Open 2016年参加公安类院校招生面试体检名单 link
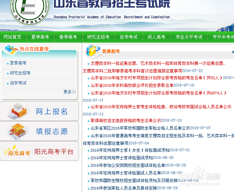234x192 pixels. pyautogui.click(x=128, y=165)
